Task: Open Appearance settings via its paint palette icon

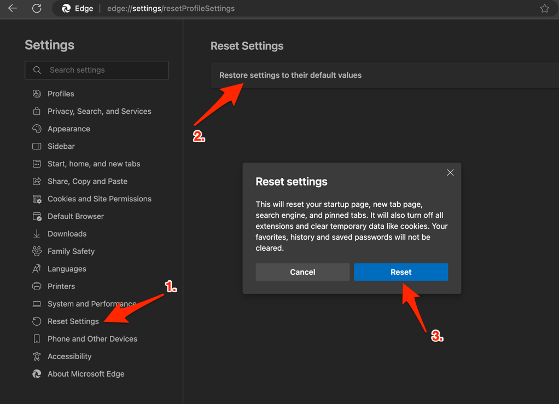Action: [37, 129]
